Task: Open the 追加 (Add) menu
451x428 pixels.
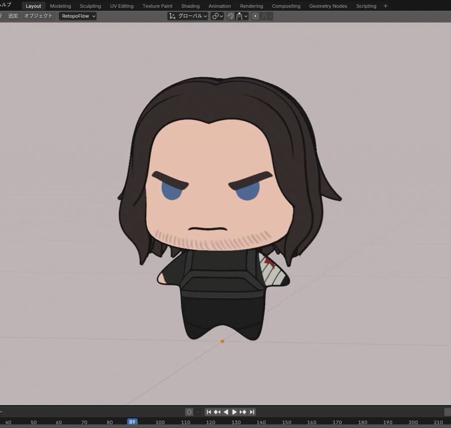Action: (12, 16)
